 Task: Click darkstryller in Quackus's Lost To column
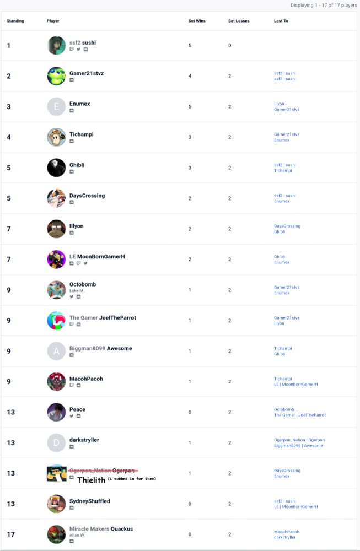point(284,537)
